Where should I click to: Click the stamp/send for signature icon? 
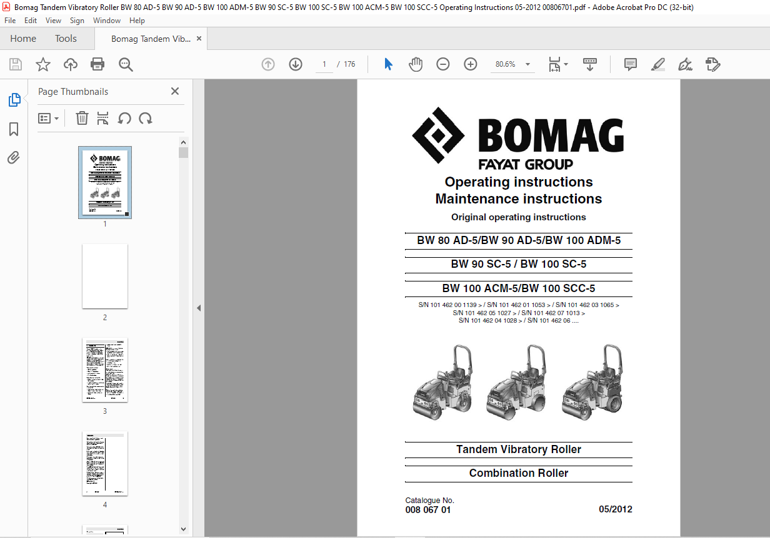713,64
